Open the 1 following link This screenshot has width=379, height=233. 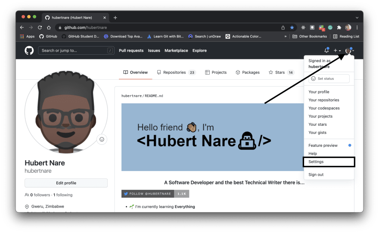coord(63,195)
